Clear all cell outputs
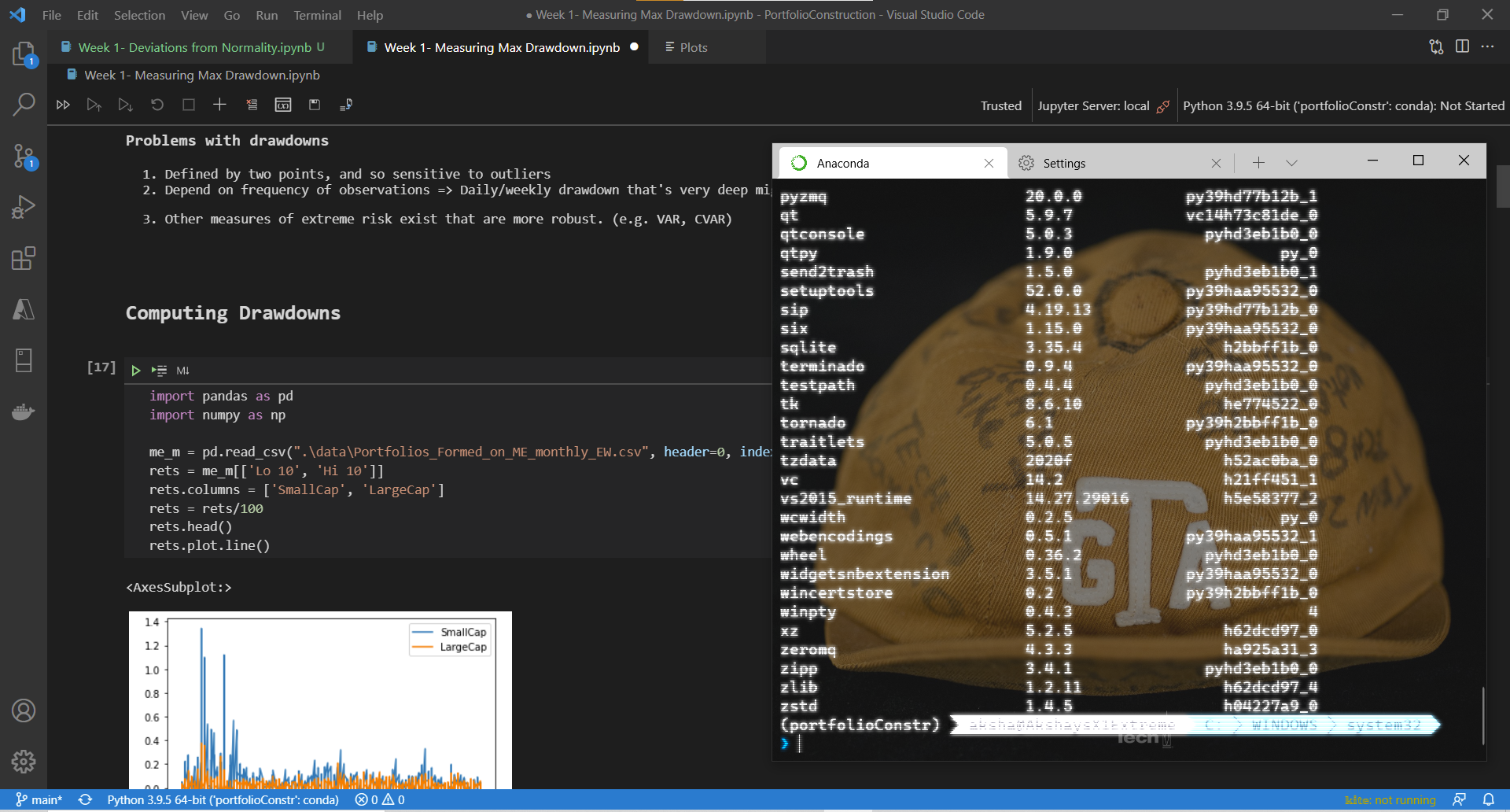The width and height of the screenshot is (1510, 812). coord(252,104)
